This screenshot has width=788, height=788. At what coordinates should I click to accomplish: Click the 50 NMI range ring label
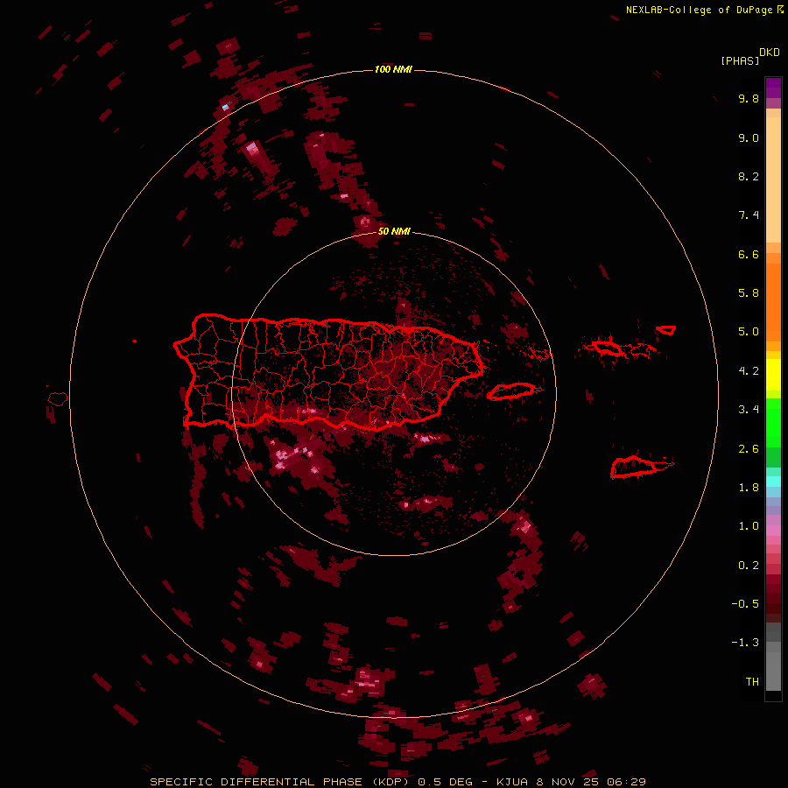pos(394,231)
